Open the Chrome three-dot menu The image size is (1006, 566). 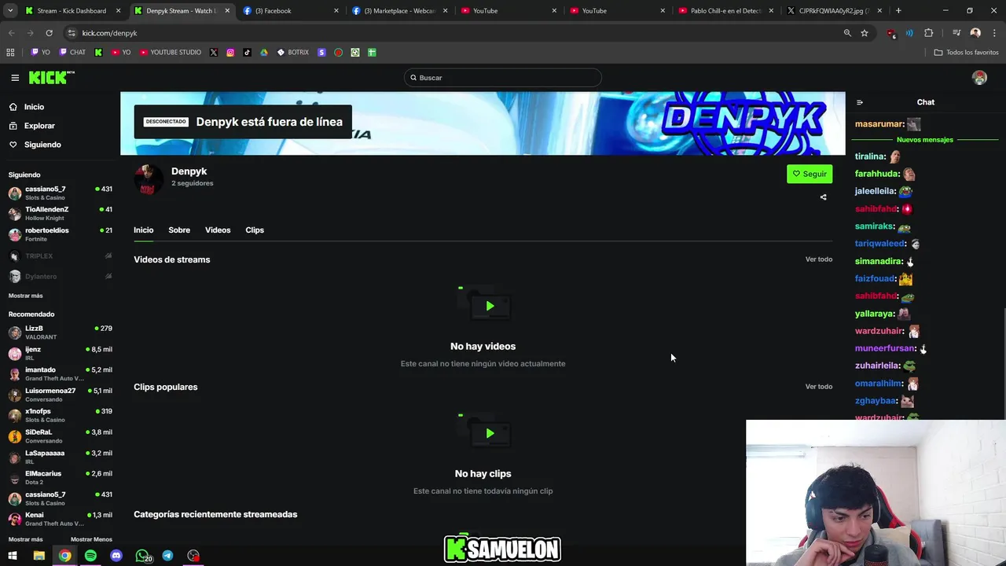[993, 33]
